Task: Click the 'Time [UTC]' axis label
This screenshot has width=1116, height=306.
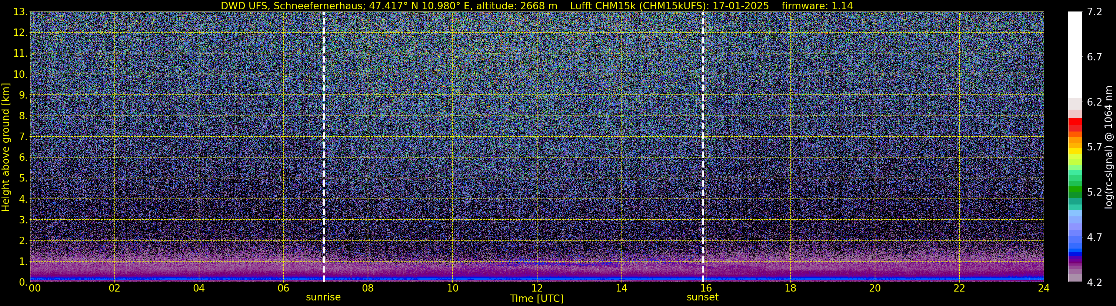Action: [537, 299]
